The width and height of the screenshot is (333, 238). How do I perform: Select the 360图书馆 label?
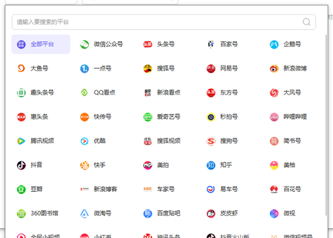[44, 213]
